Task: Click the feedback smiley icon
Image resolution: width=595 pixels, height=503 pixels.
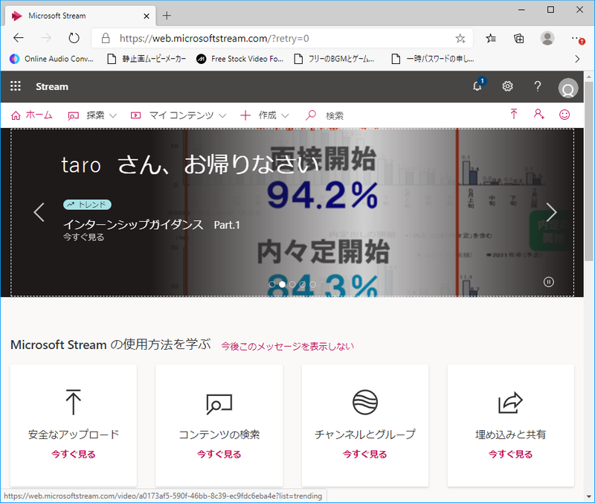Action: (x=565, y=115)
